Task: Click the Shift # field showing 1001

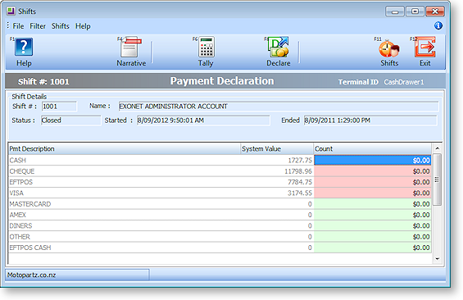Action: 59,107
